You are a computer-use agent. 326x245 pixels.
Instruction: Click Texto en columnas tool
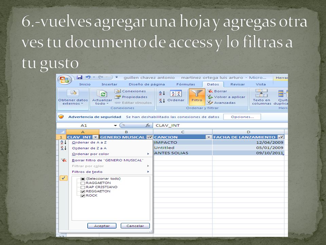[261, 97]
